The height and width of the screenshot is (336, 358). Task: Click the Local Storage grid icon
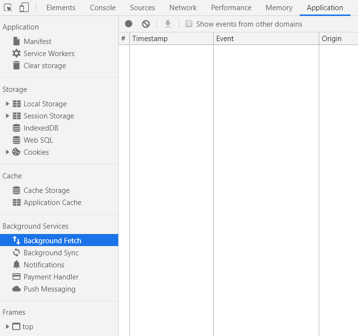(16, 104)
